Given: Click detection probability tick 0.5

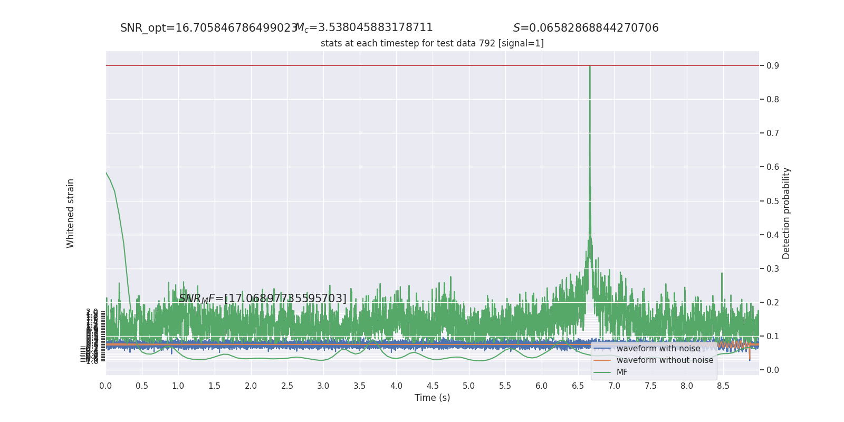Looking at the screenshot, I should (x=773, y=201).
